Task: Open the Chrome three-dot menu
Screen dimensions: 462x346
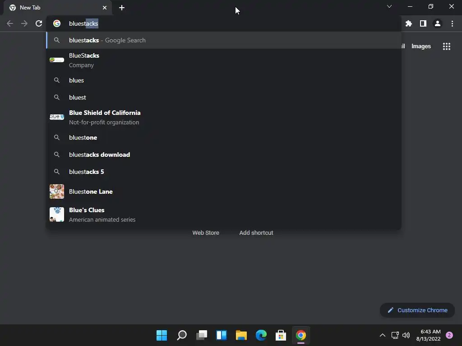Action: [452, 23]
